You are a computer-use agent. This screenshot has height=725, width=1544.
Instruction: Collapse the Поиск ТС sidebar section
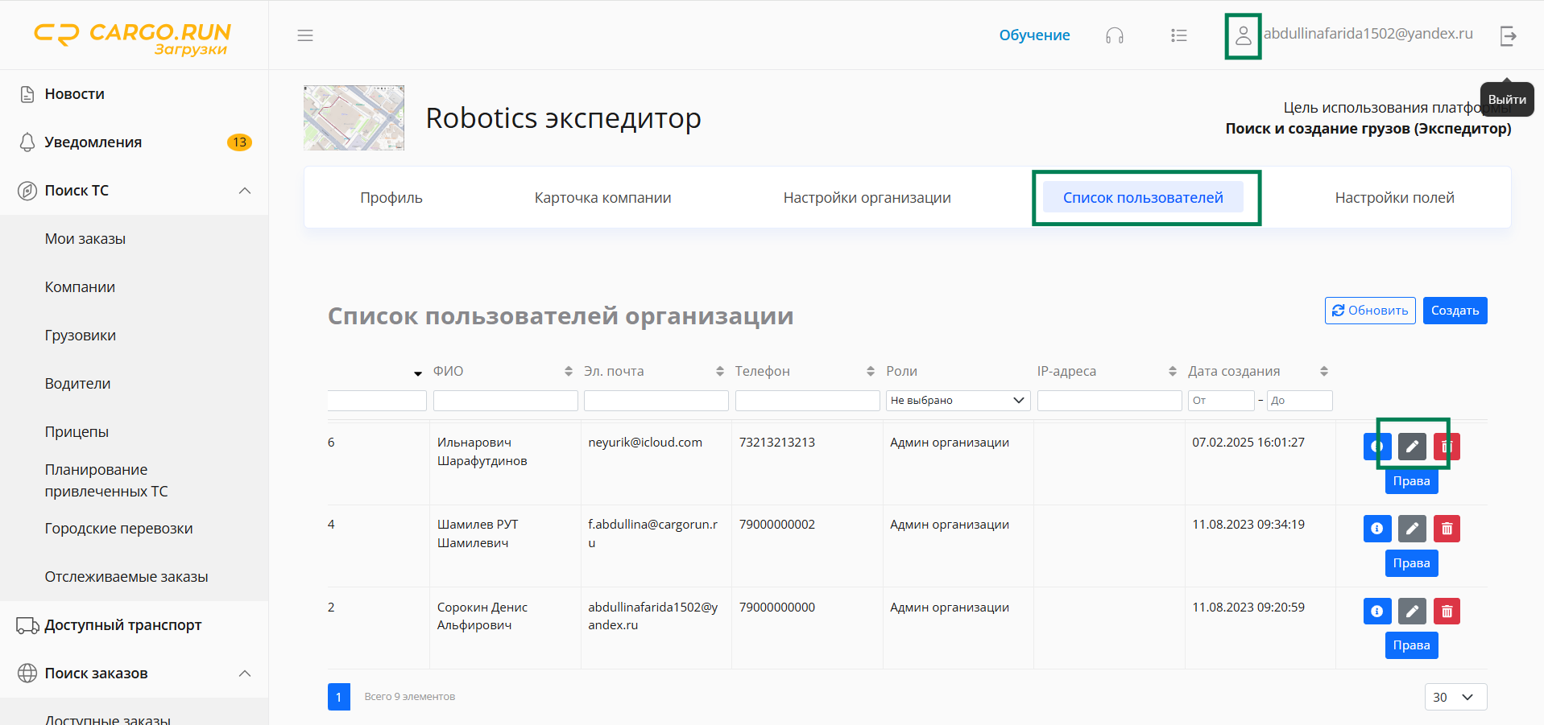[x=245, y=191]
